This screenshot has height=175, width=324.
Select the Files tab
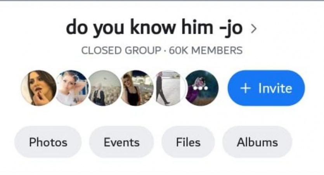pyautogui.click(x=188, y=142)
